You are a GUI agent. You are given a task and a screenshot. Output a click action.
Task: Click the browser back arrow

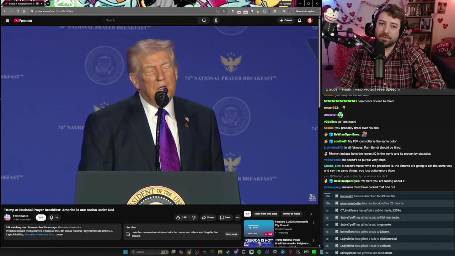click(x=5, y=11)
